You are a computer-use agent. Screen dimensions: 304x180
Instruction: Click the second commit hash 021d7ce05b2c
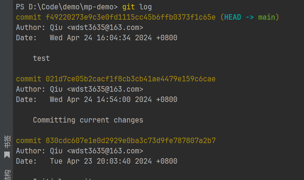pos(131,79)
